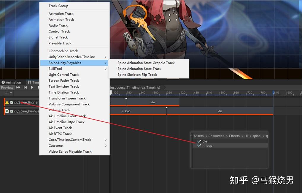
Task: Add a Control Track
Action: pos(74,31)
